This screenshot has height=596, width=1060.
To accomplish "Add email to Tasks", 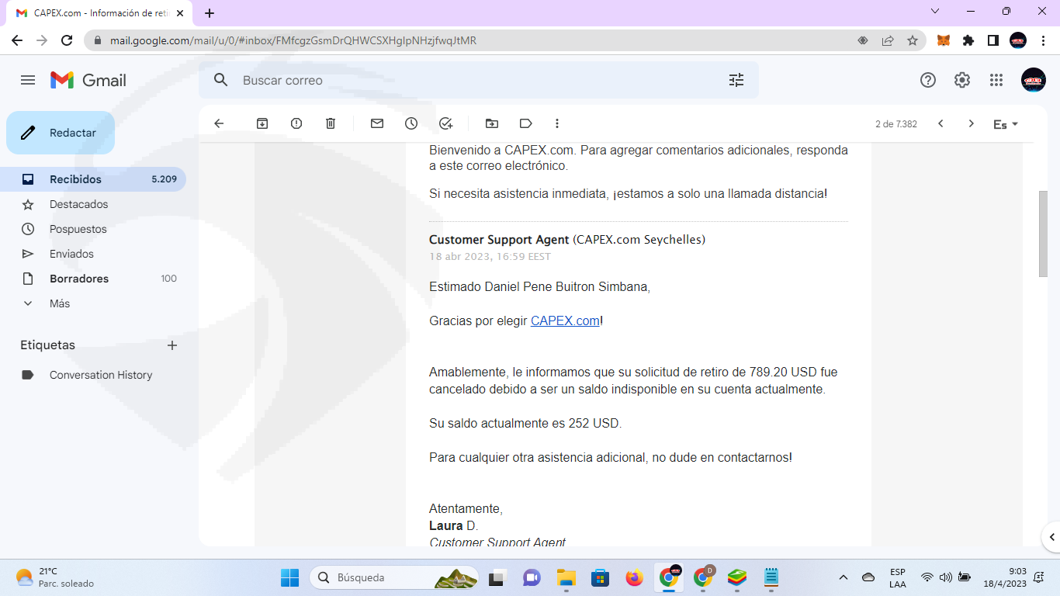I will (x=445, y=123).
